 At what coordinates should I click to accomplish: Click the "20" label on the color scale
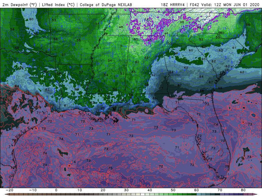tap(103, 190)
